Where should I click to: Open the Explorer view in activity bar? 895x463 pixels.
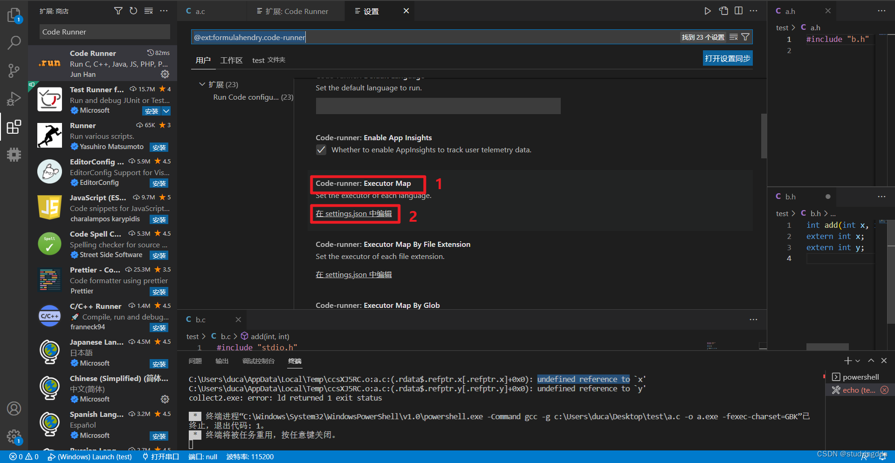[x=14, y=15]
